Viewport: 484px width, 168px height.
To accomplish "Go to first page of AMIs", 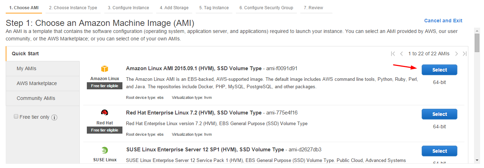I will pos(393,54).
